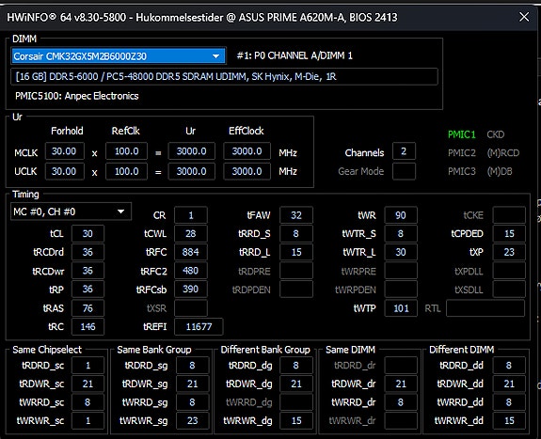Viewport: 541px width, 439px height.
Task: Click the Channels value field
Action: (404, 151)
